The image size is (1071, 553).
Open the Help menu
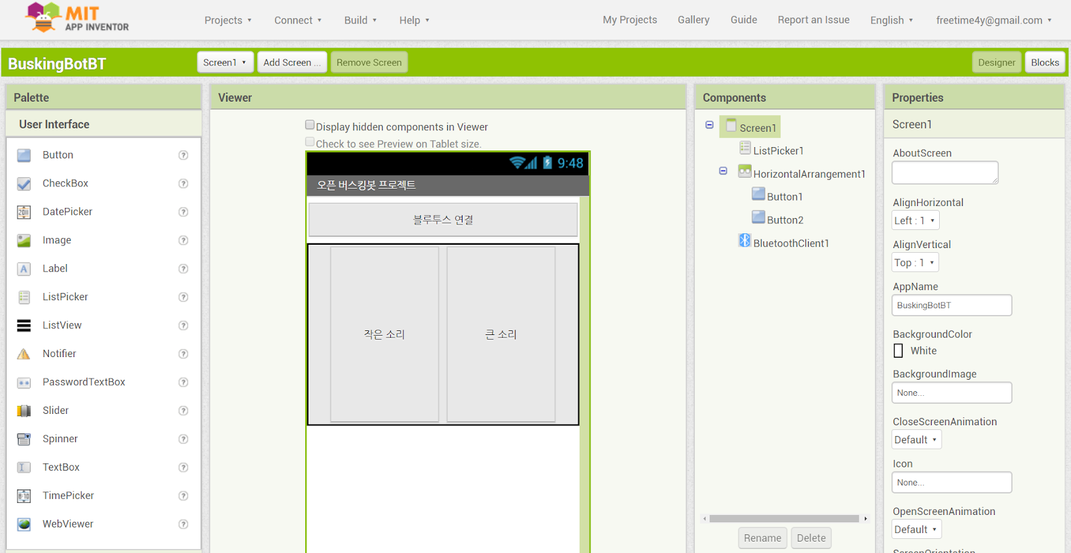pos(414,20)
